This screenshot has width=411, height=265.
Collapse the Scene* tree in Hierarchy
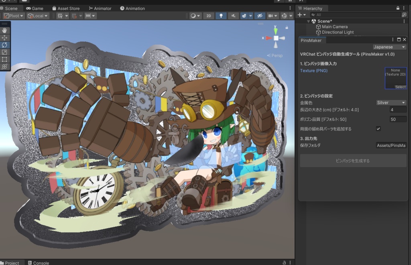tap(309, 21)
